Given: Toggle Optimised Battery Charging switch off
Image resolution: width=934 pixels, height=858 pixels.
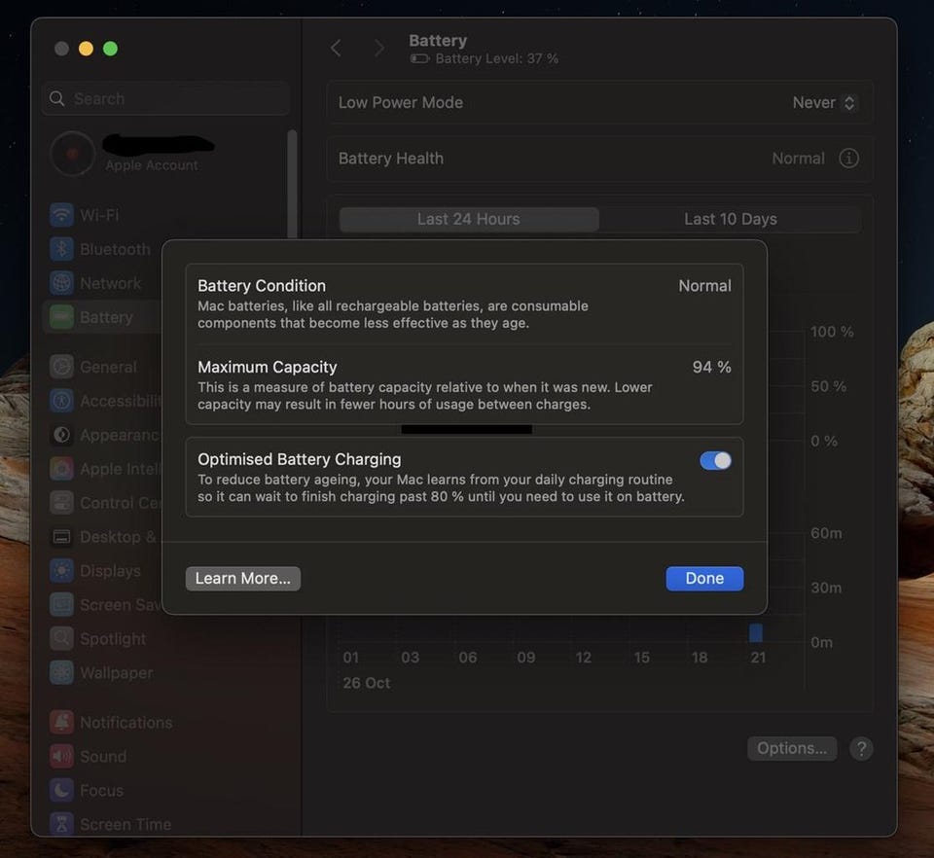Looking at the screenshot, I should point(715,461).
